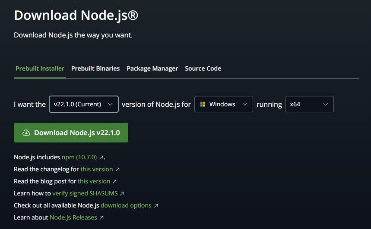Screen dimensions: 371x229
Task: Click external arrow icon after blog post link
Action: coord(114,181)
